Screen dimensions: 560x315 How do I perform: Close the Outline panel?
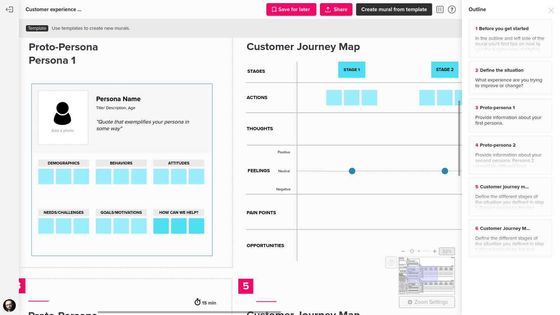[551, 10]
